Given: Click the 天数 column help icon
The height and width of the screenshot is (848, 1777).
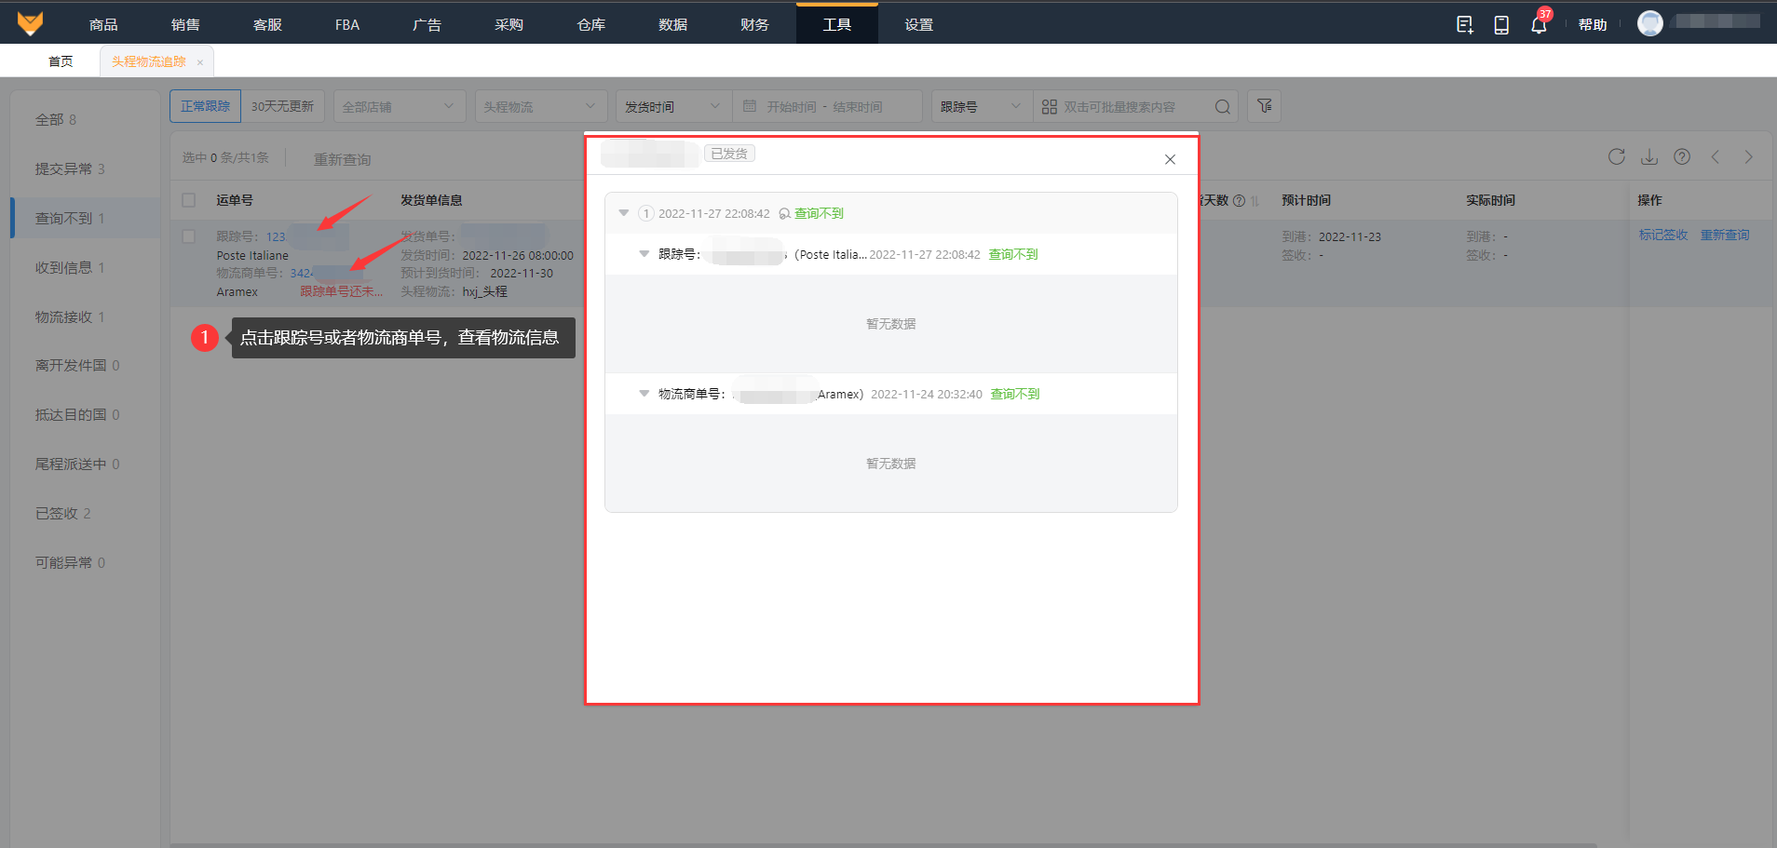Looking at the screenshot, I should coord(1239,201).
